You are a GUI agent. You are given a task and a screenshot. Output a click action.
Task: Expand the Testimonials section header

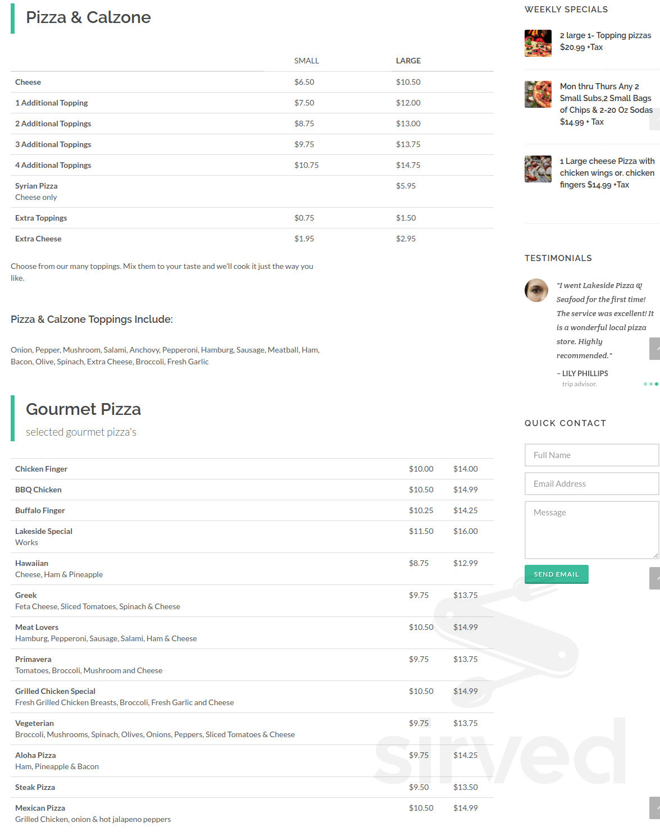(558, 258)
